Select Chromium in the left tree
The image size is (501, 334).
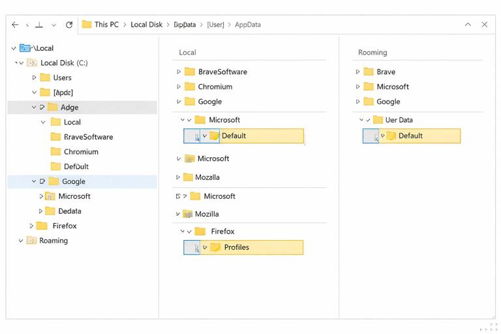click(81, 152)
